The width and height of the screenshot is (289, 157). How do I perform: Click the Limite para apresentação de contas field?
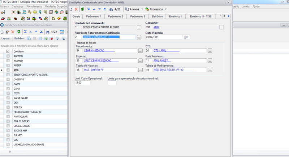click(112, 83)
